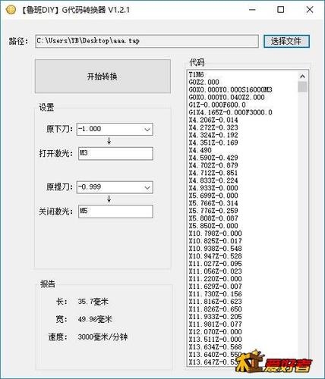Image resolution: width=325 pixels, height=379 pixels.
Task: Select code line G1X4.165Z-0.000F3000.0
Action: pyautogui.click(x=230, y=112)
